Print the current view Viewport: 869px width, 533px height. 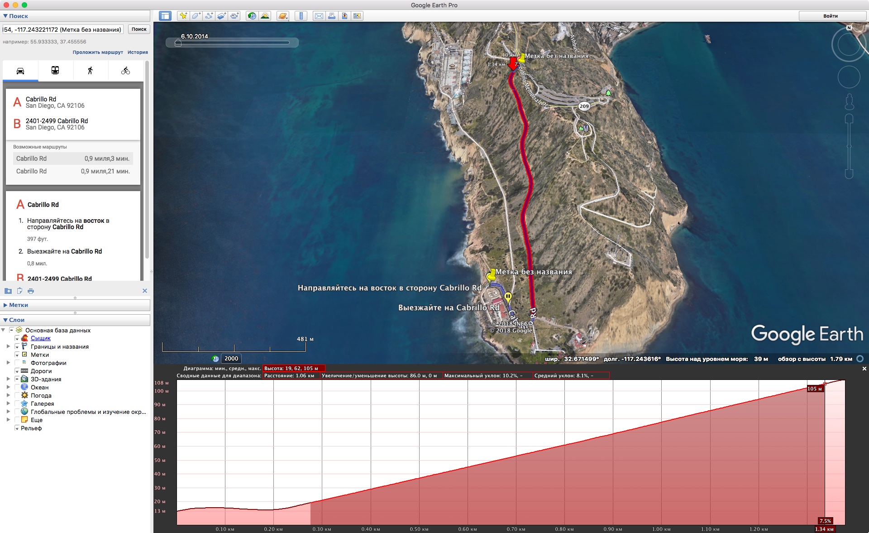click(332, 16)
